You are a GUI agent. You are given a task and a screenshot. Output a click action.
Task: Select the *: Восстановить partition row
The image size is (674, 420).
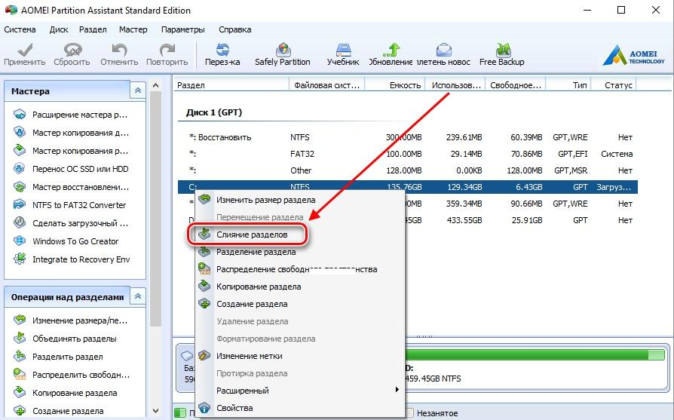tap(408, 137)
